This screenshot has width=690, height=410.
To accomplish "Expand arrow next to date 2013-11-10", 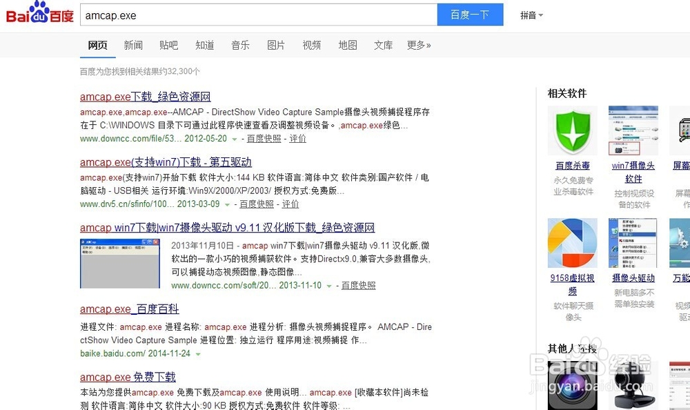I will [x=328, y=286].
